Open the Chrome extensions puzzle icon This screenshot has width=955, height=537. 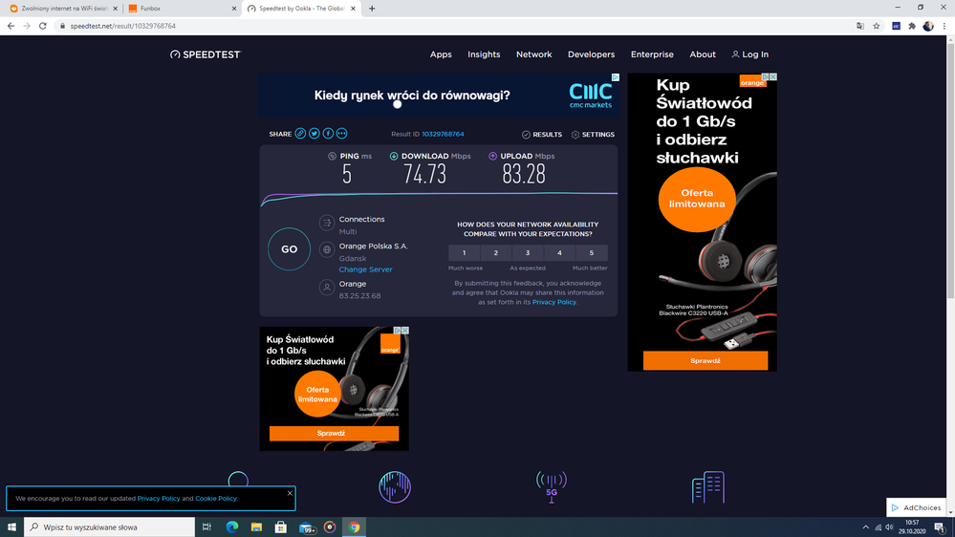(912, 26)
